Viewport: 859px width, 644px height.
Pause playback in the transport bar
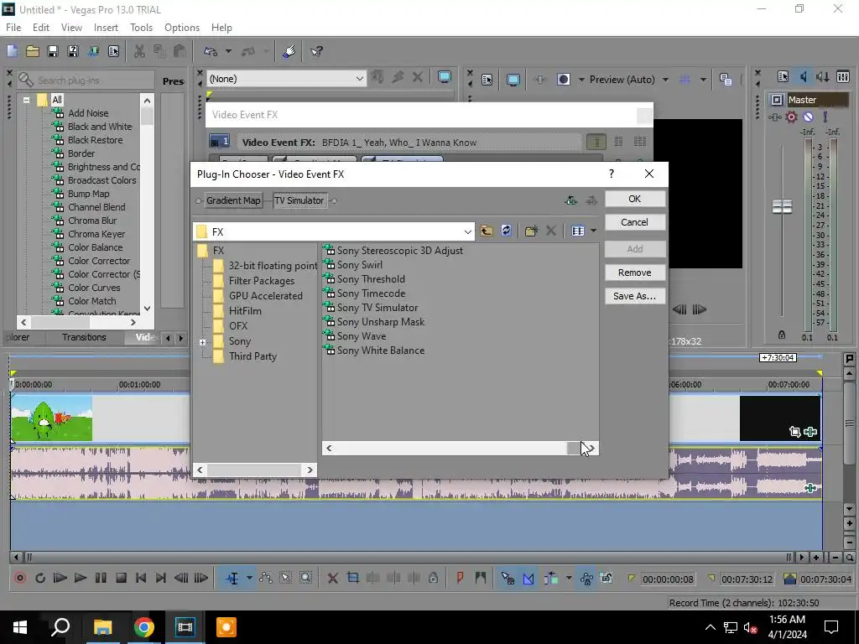(101, 578)
